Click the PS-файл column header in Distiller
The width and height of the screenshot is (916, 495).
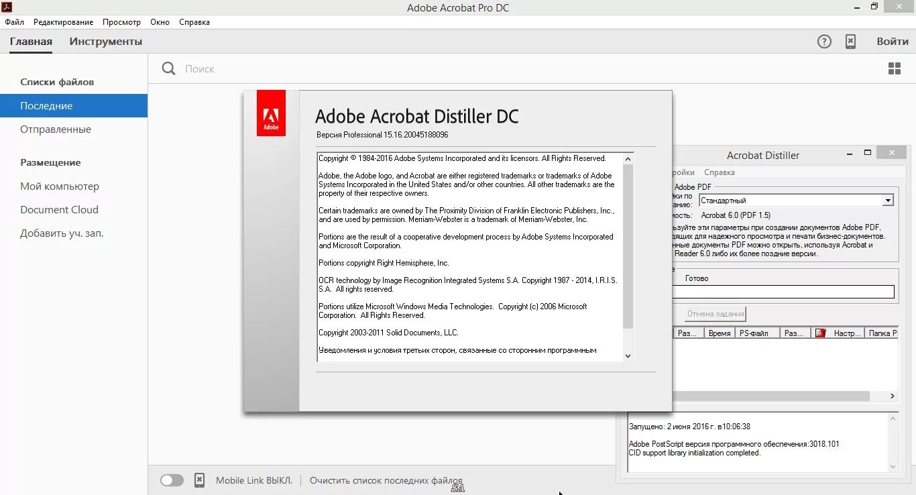point(757,333)
